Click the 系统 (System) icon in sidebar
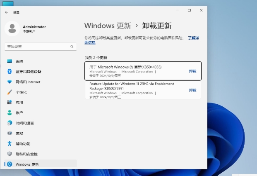The height and width of the screenshot is (176, 257). 10,61
